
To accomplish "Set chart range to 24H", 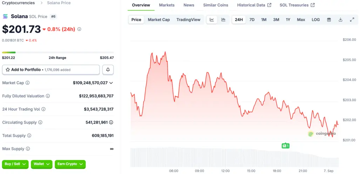I will tap(239, 20).
